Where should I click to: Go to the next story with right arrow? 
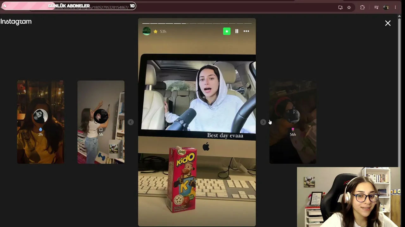[263, 122]
